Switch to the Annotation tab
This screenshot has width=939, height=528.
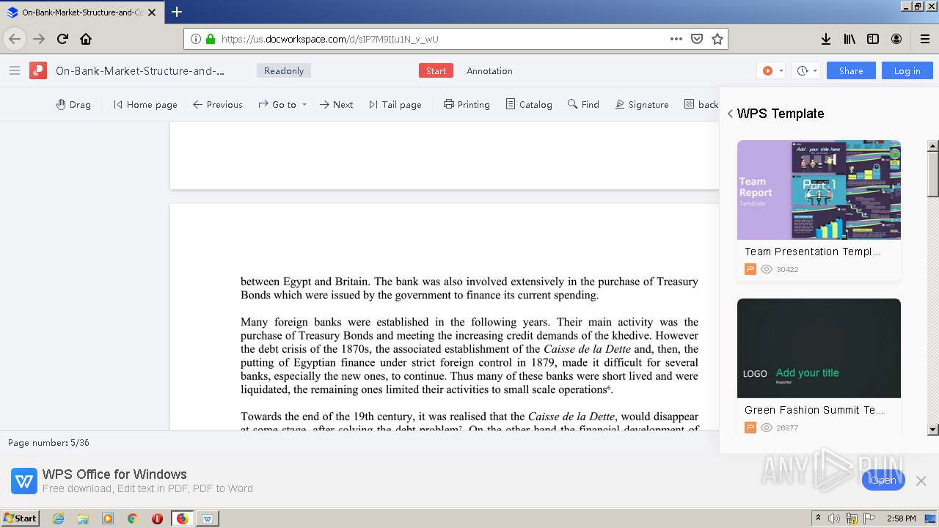pyautogui.click(x=489, y=70)
